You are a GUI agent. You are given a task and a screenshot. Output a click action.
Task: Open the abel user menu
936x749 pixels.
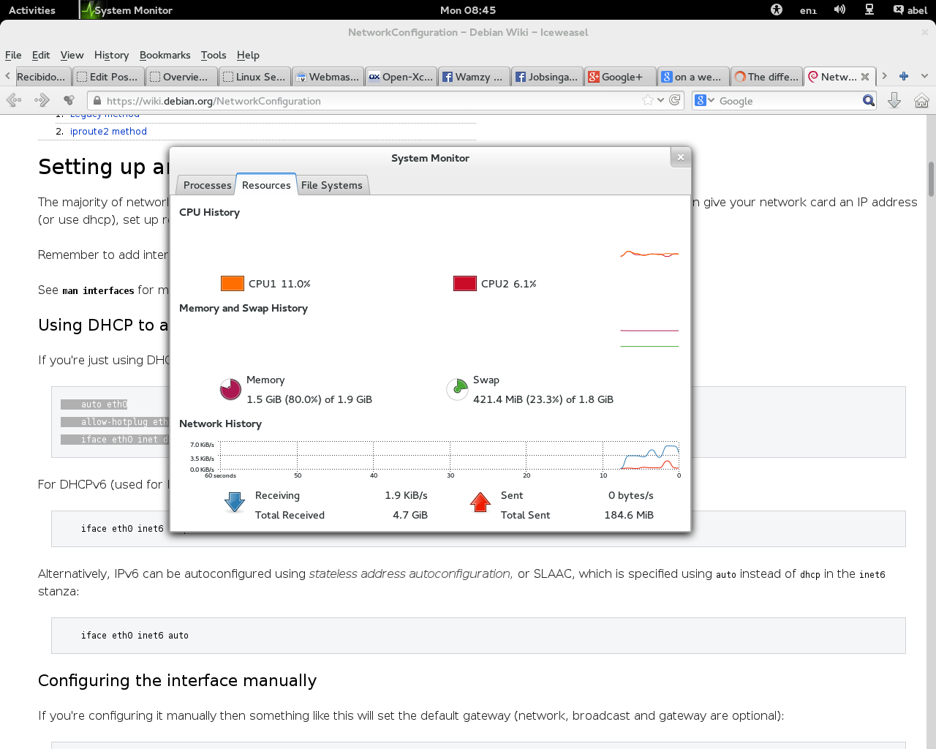910,10
